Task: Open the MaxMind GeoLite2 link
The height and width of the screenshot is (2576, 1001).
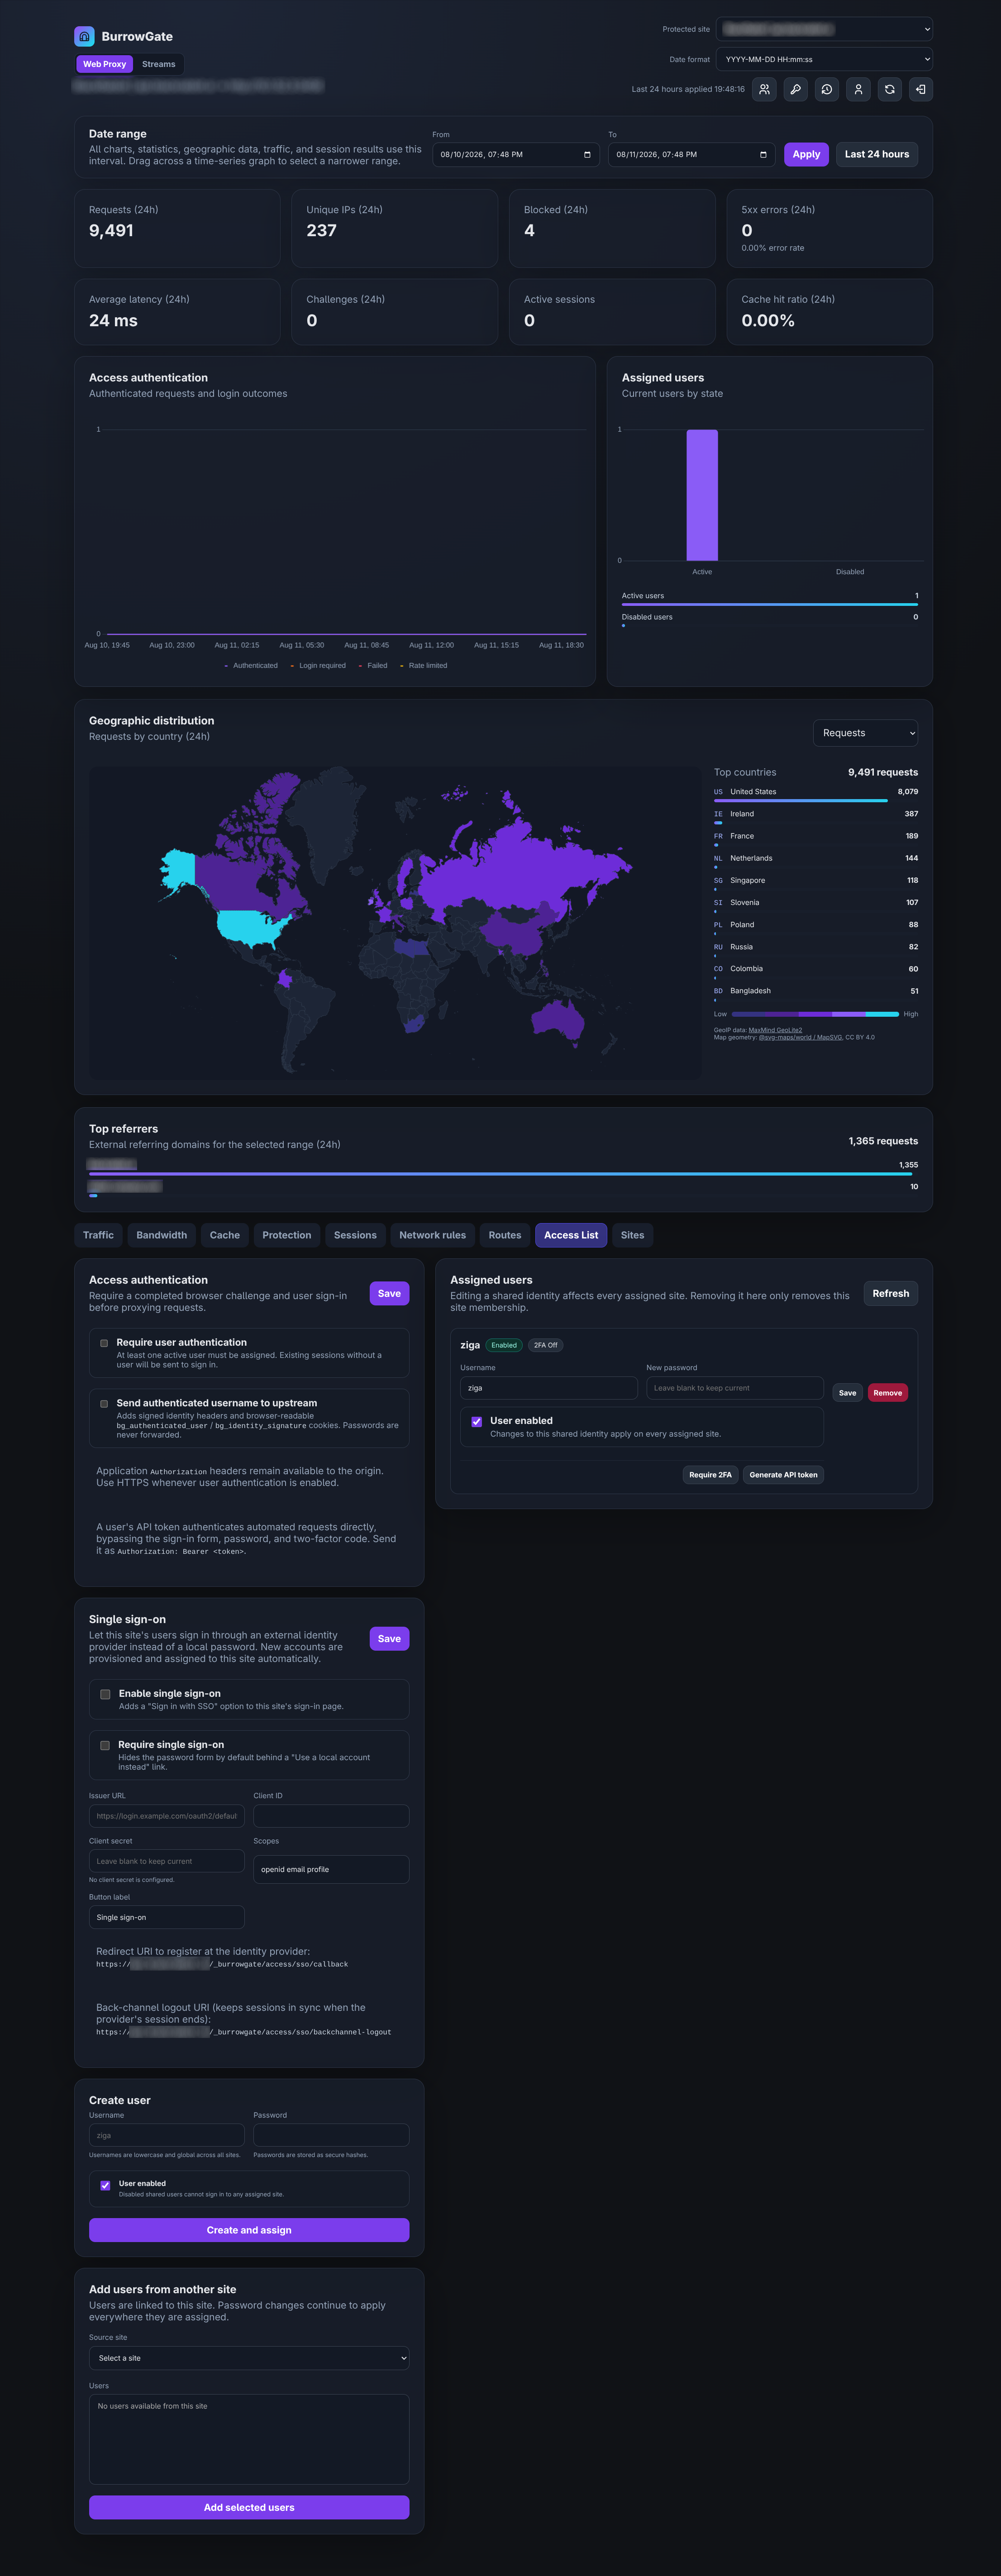Action: 775,1030
